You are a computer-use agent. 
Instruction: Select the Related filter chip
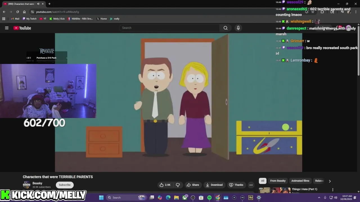[319, 181]
